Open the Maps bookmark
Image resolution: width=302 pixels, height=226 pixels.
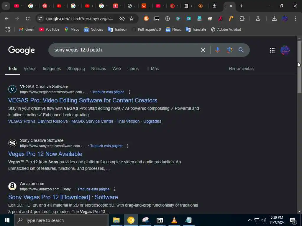tap(72, 29)
